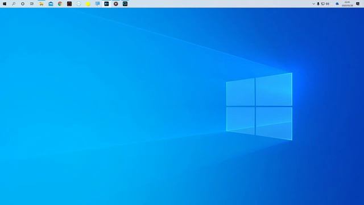Open the Windows Start menu
This screenshot has width=364, height=205.
[x=5, y=4]
